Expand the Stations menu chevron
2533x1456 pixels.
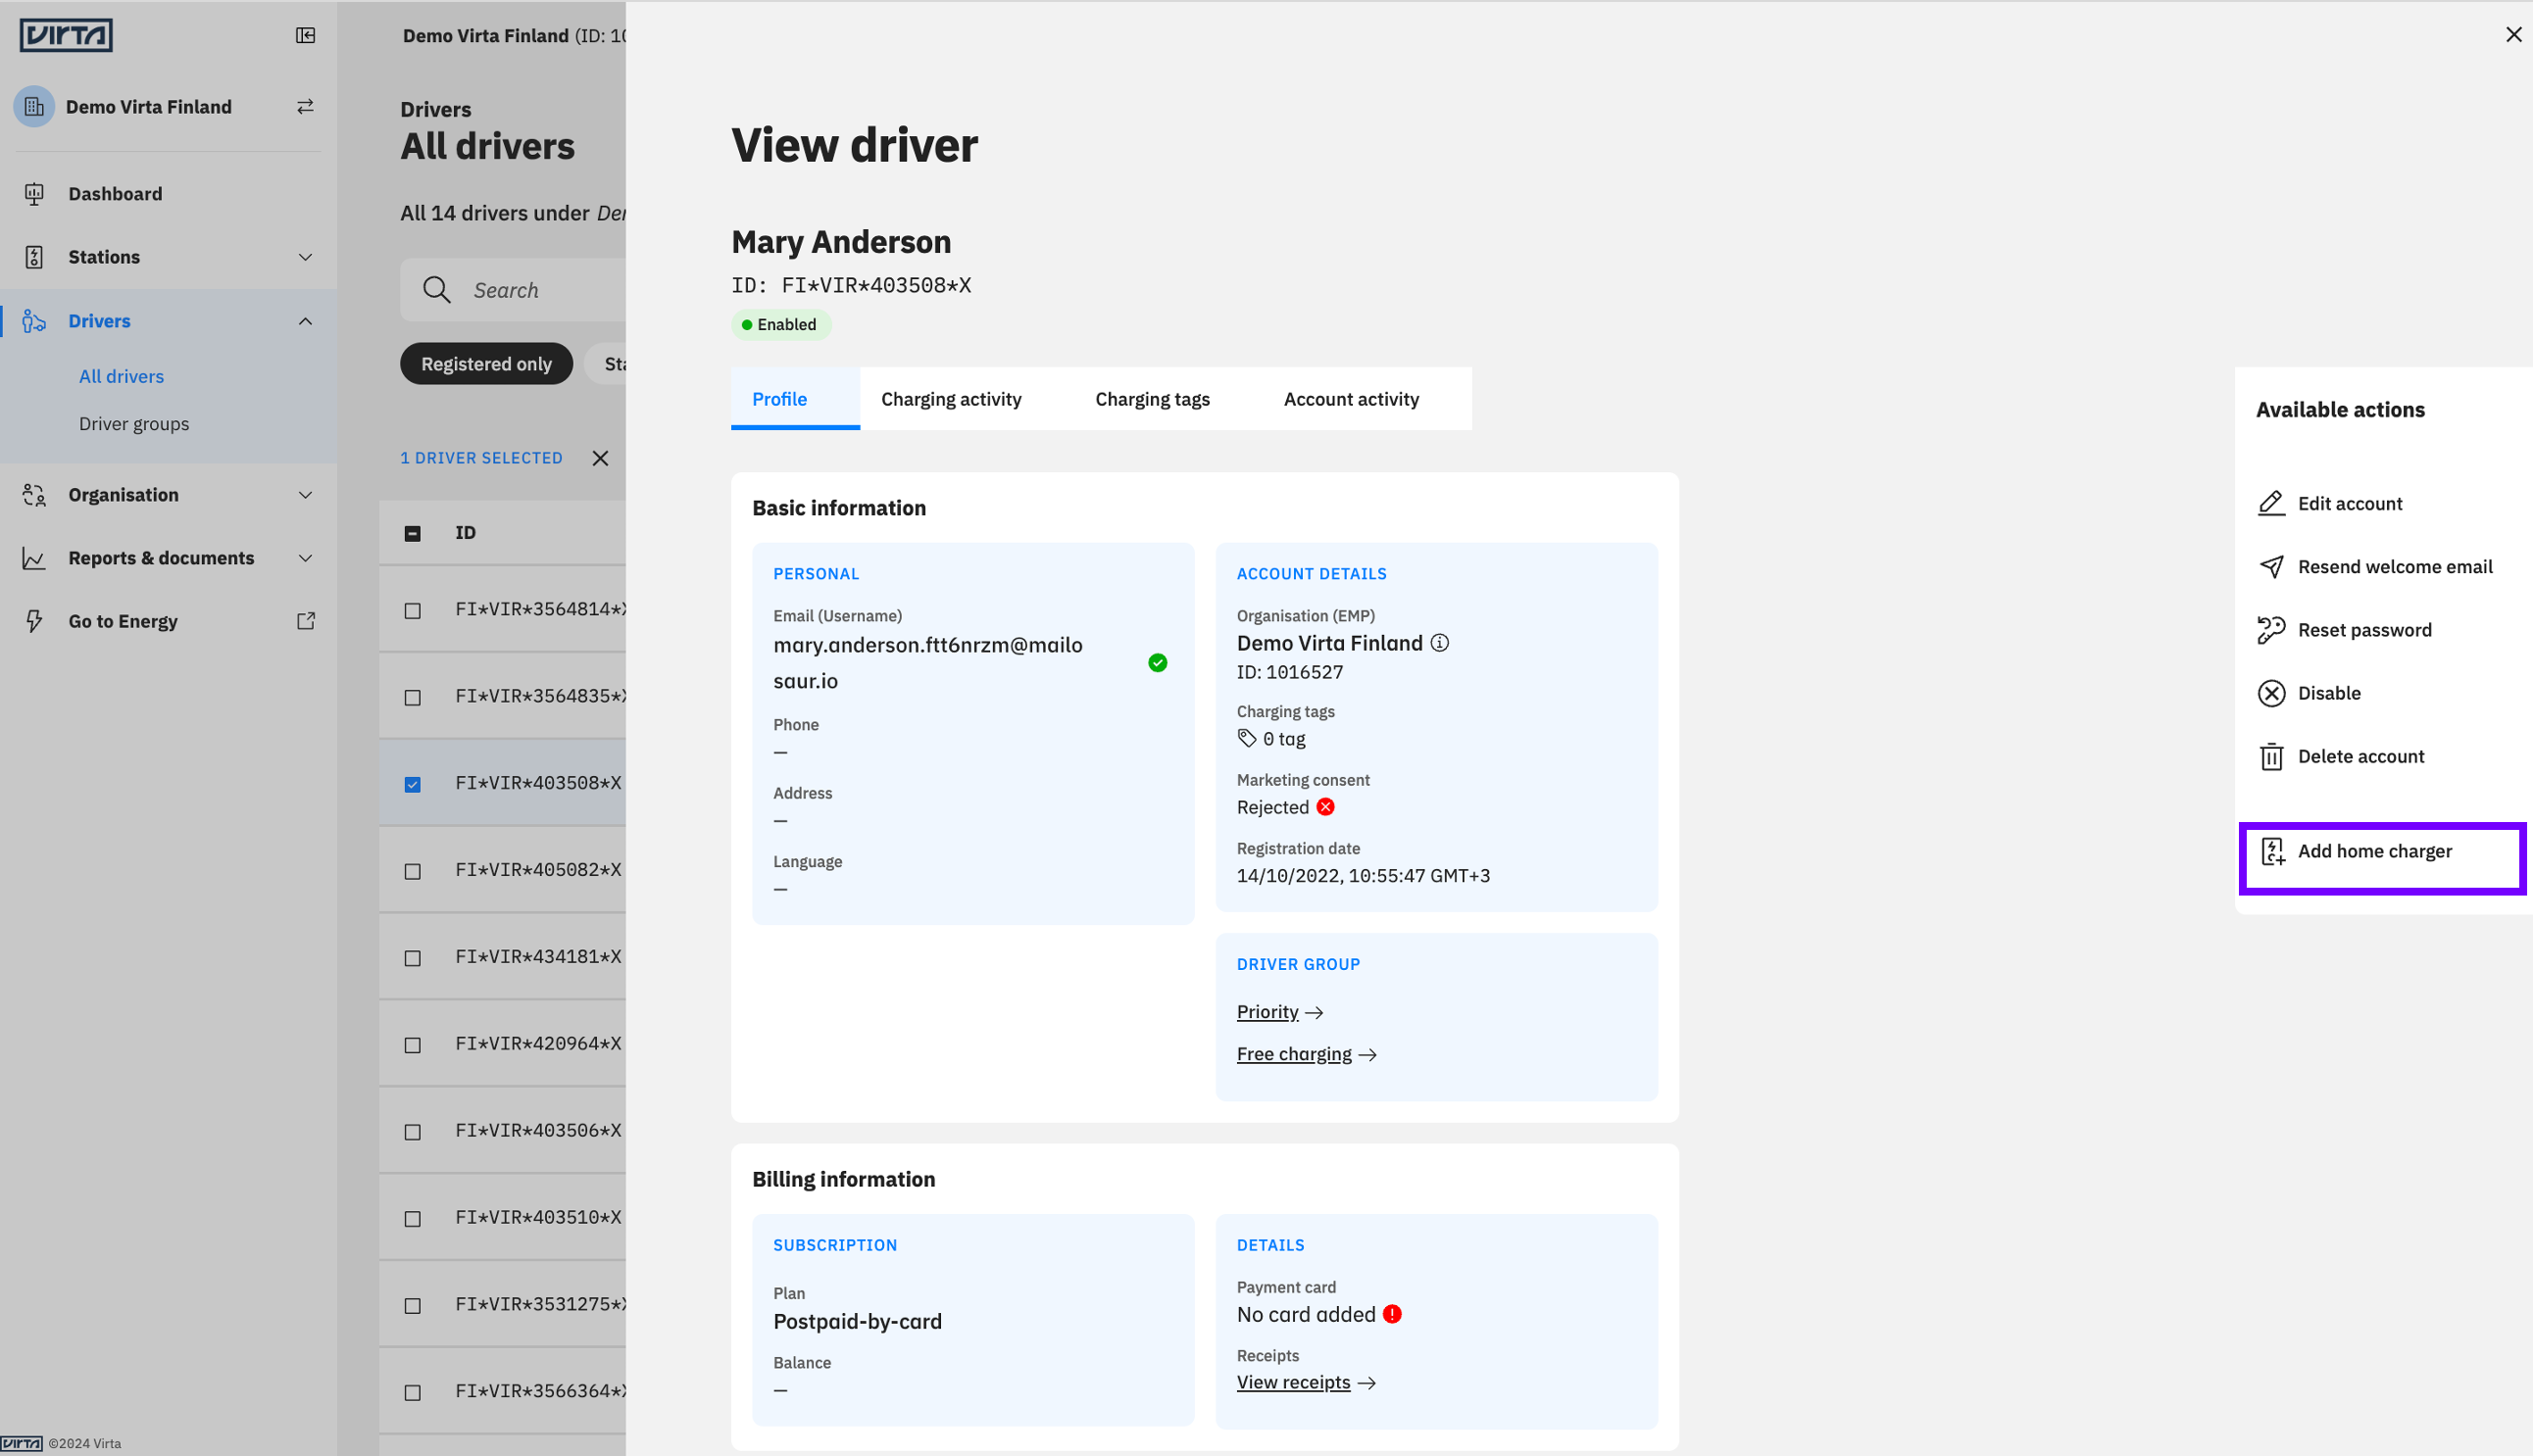point(305,257)
